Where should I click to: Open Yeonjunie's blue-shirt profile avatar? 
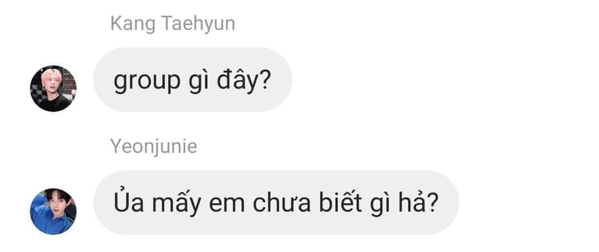pyautogui.click(x=53, y=211)
